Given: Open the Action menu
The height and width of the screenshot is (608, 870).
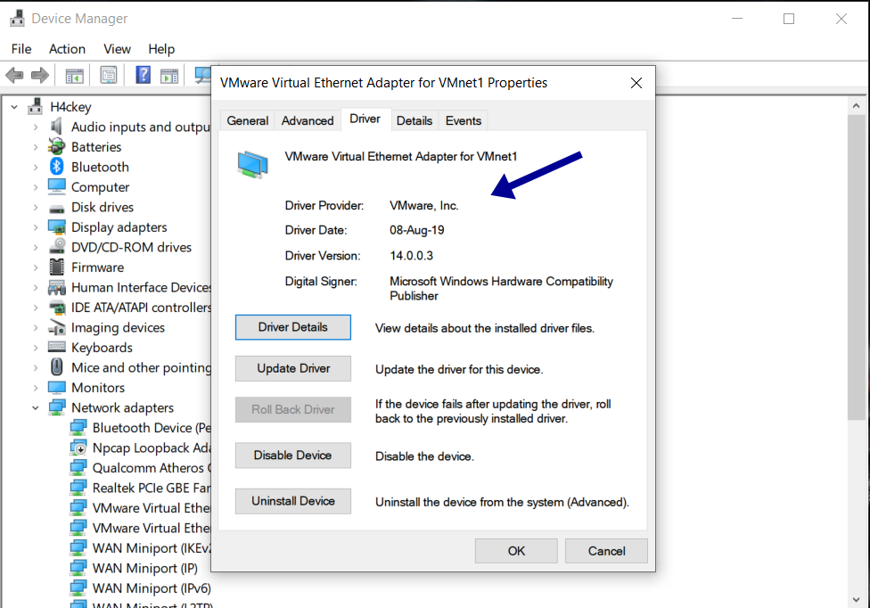Looking at the screenshot, I should [x=67, y=49].
